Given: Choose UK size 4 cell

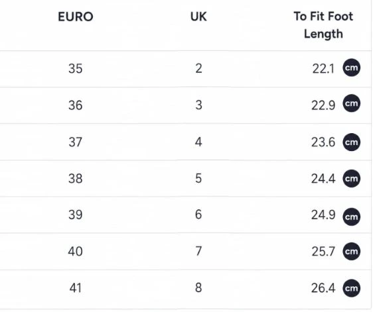Looking at the screenshot, I should coord(198,142).
